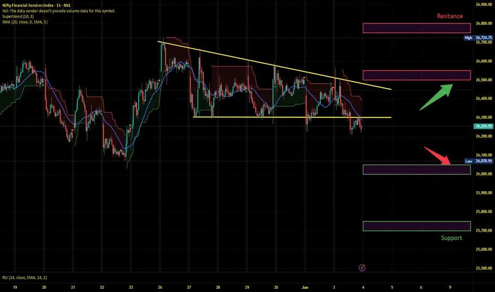Click date 22 on the time axis
Viewport: 495px width, 292px height.
click(102, 287)
